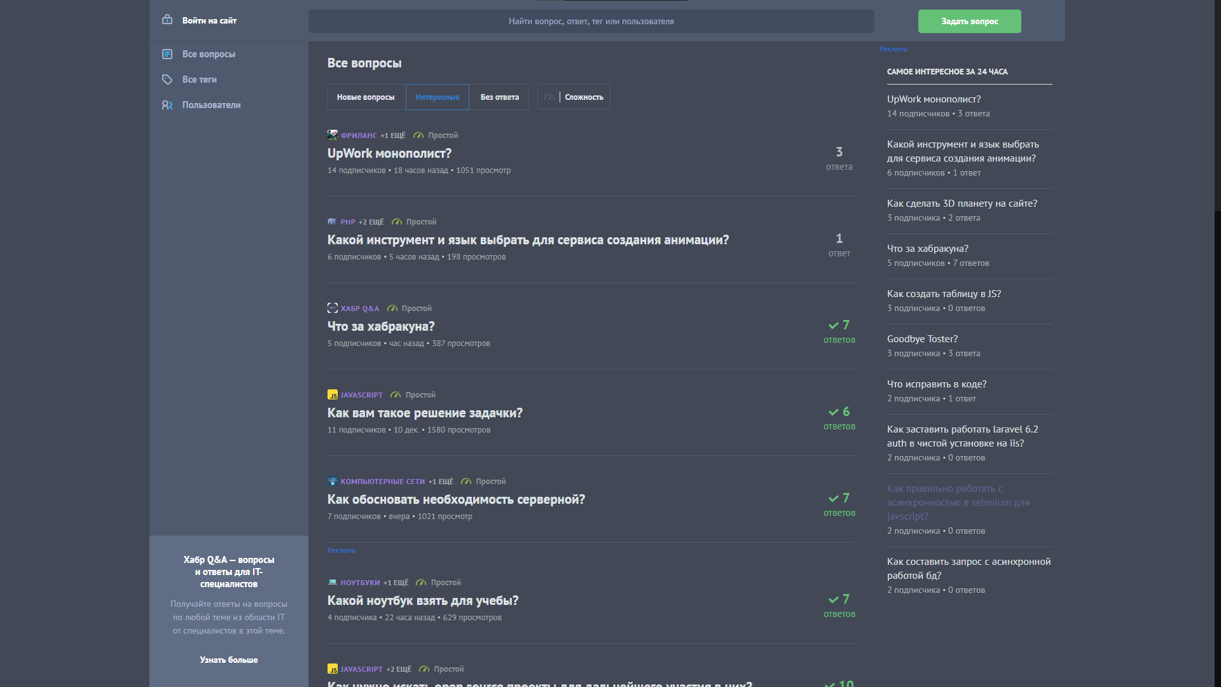Click the checkmark icon beside '7 ответов'
1221x687 pixels.
click(x=832, y=325)
